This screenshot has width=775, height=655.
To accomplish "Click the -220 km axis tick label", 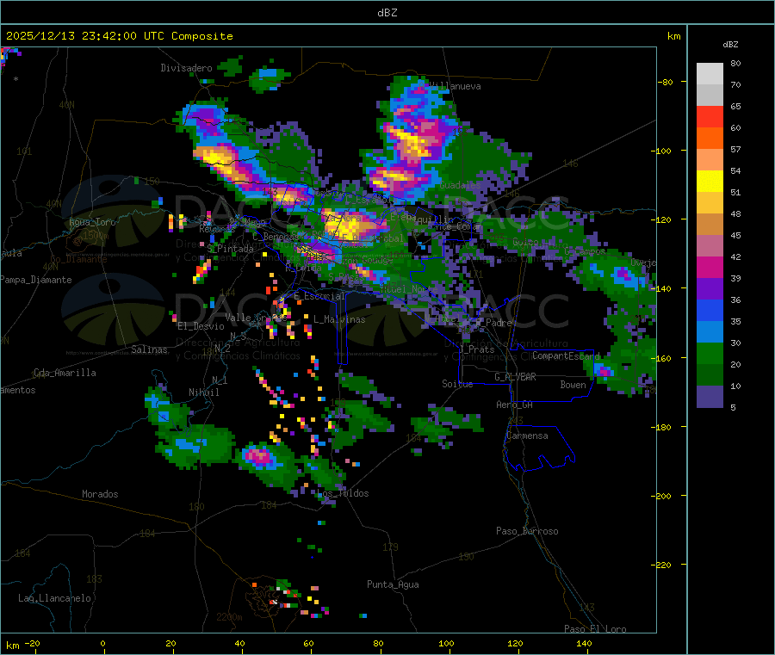I will (664, 565).
